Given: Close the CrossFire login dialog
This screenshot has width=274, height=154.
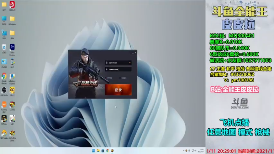Looking at the screenshot, I should (136, 53).
